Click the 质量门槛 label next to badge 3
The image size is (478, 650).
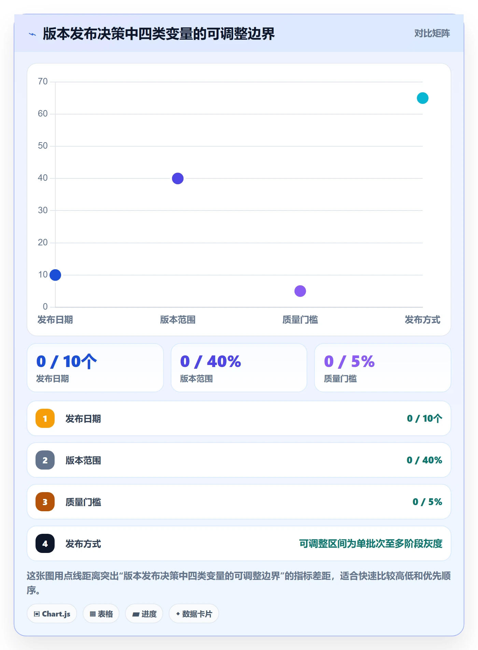(83, 502)
